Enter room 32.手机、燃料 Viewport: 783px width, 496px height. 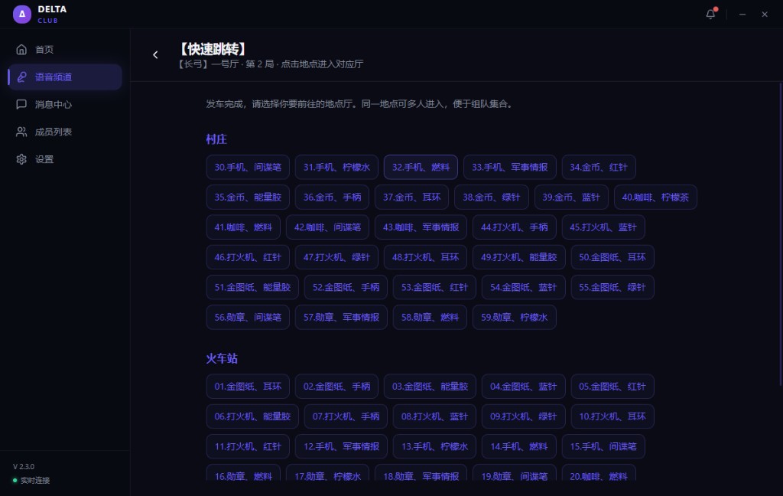421,167
